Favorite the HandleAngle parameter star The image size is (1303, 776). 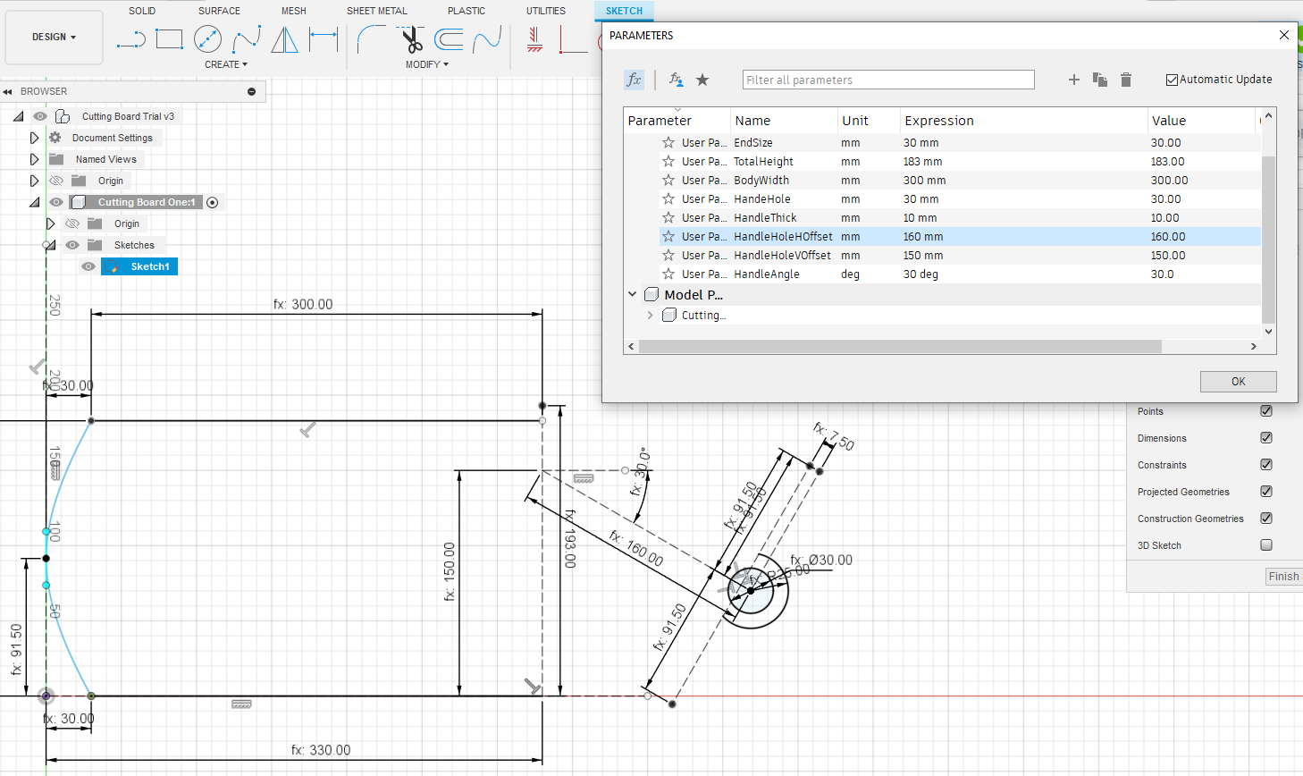(x=668, y=274)
